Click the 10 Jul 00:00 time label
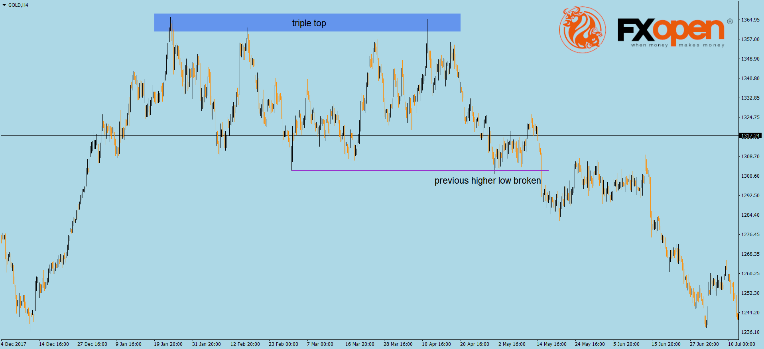This screenshot has width=764, height=349. click(741, 344)
